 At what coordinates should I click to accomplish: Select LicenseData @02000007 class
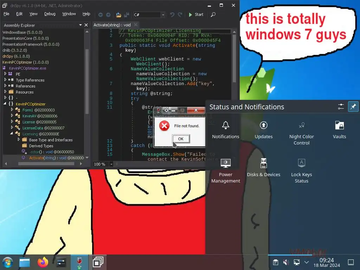[43, 128]
